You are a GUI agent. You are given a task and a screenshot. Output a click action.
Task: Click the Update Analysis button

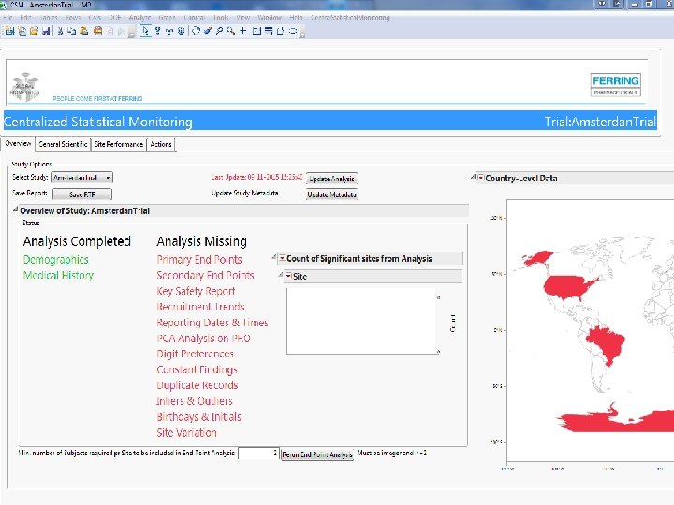331,179
